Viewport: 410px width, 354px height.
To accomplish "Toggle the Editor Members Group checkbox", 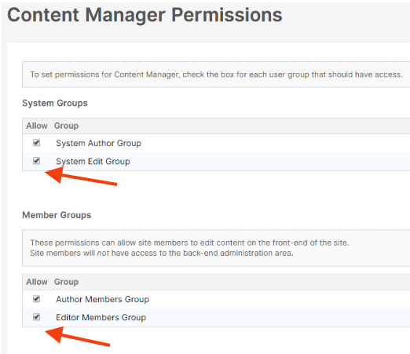I will coord(36,317).
